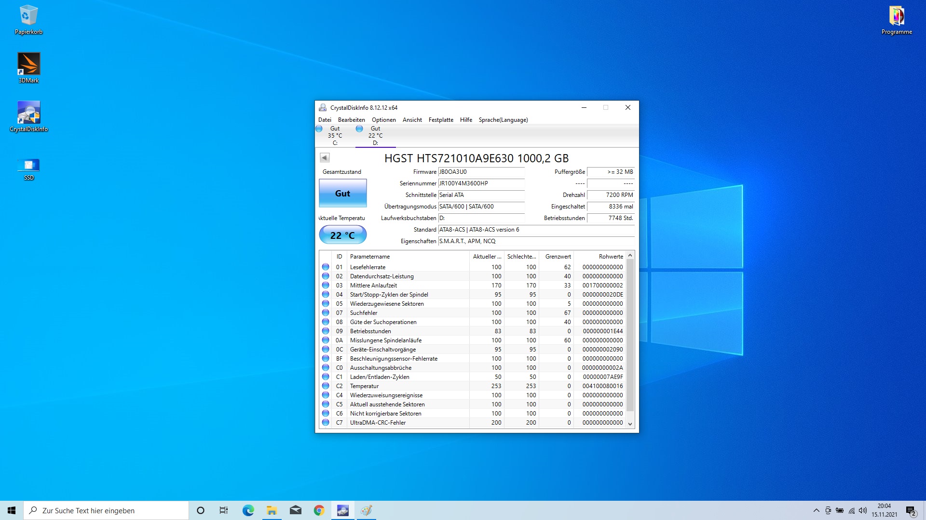Open the volume control in system tray
Image resolution: width=926 pixels, height=520 pixels.
click(x=863, y=510)
